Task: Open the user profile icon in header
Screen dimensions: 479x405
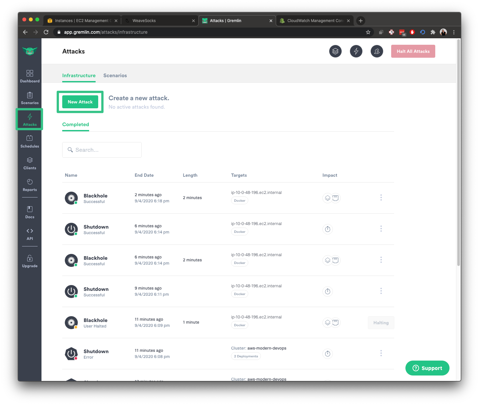Action: point(377,51)
